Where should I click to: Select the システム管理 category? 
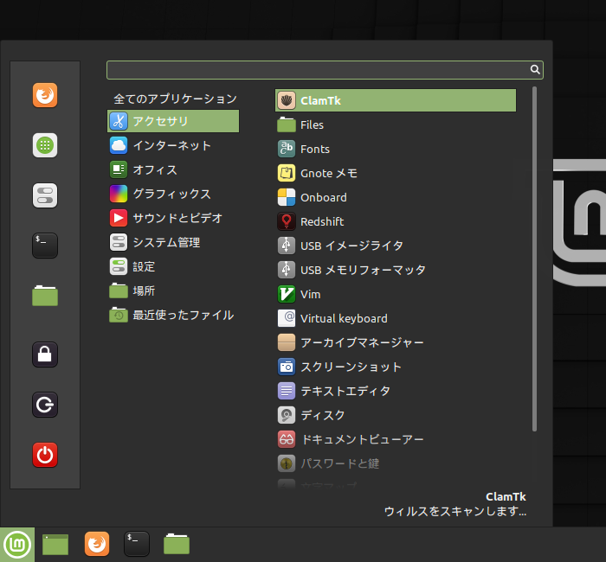pyautogui.click(x=173, y=242)
